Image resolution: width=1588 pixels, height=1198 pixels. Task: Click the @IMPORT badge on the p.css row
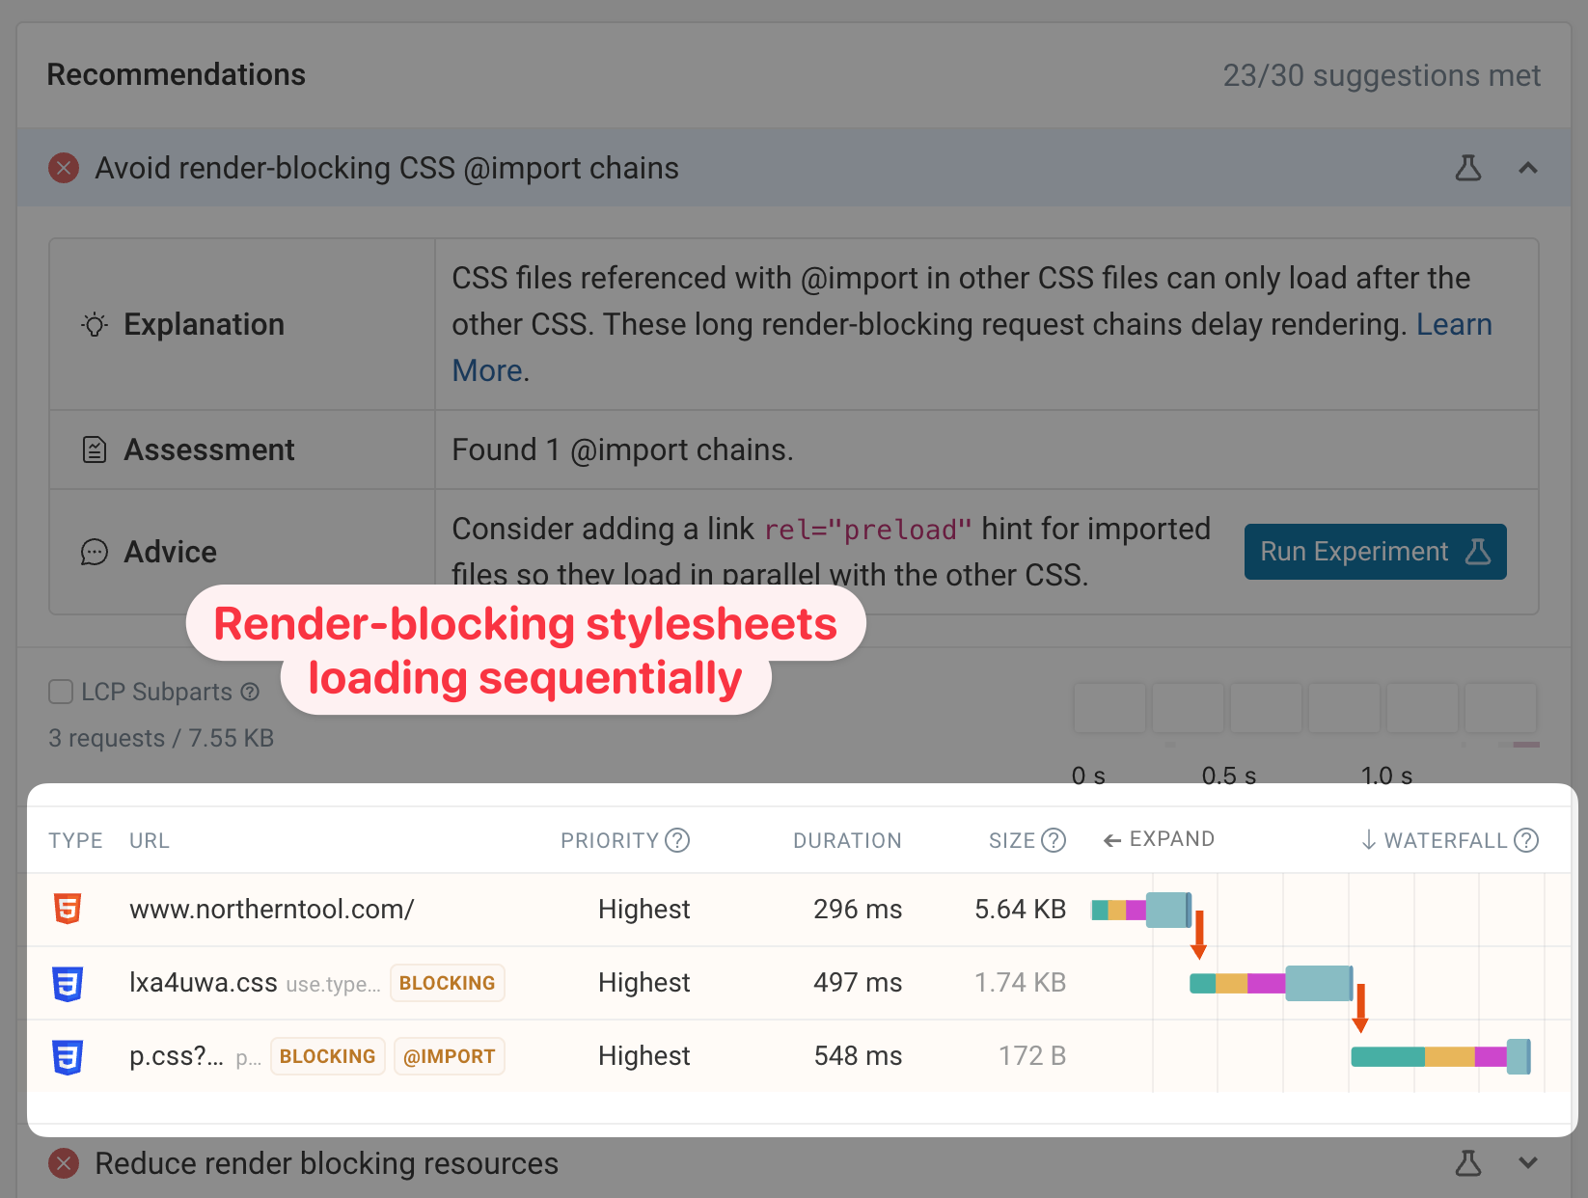coord(449,1056)
